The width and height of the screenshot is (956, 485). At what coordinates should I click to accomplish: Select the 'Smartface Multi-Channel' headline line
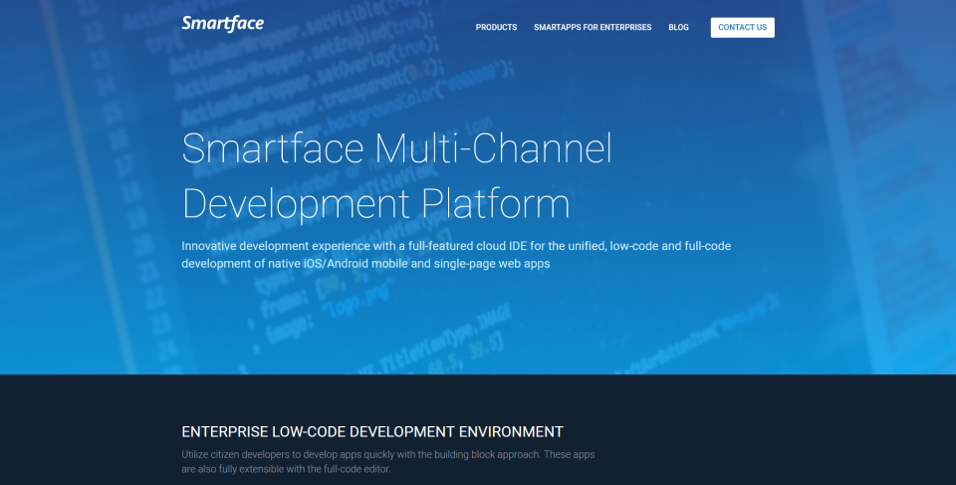[x=397, y=148]
